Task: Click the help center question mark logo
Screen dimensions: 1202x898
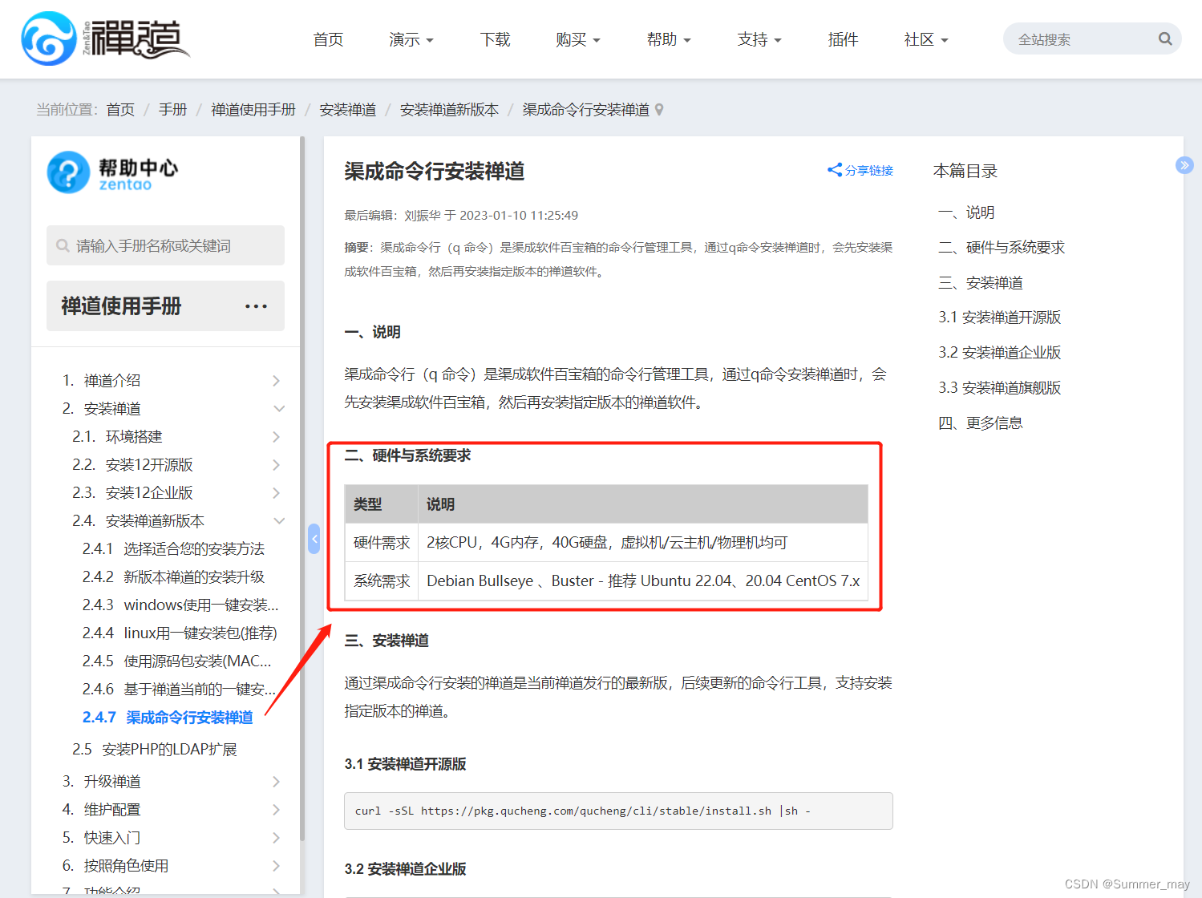Action: [68, 172]
